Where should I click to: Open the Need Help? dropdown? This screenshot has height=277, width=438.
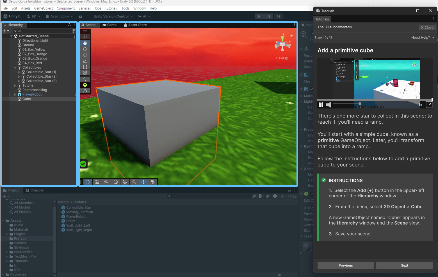click(423, 38)
